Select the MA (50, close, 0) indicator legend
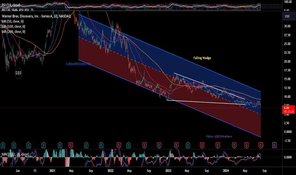The width and height of the screenshot is (296, 175). 13,21
